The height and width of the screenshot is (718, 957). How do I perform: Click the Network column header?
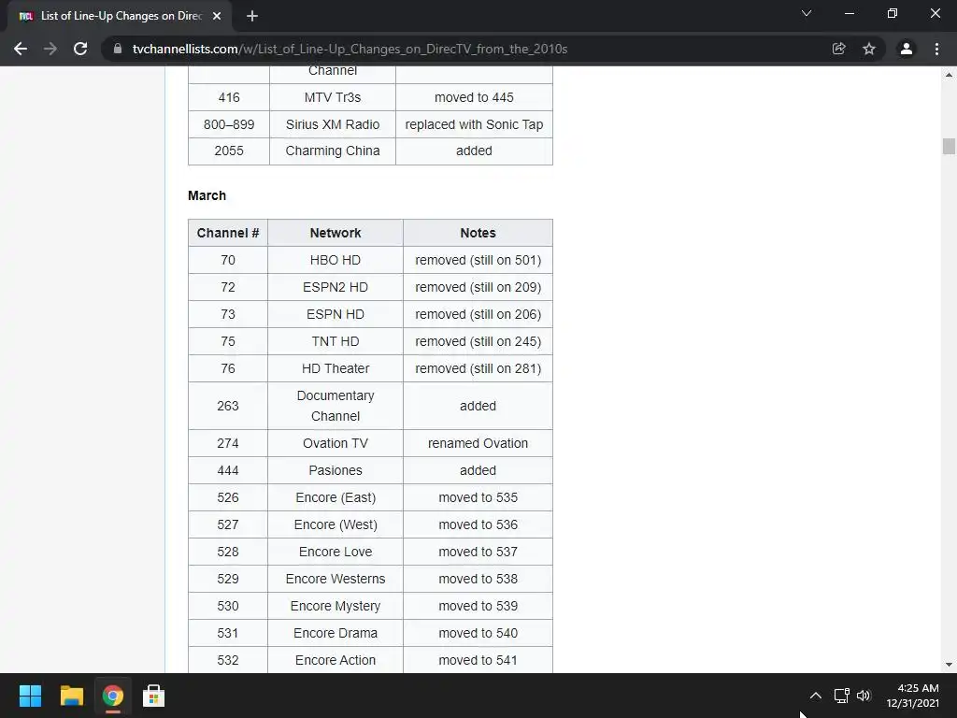click(x=336, y=233)
